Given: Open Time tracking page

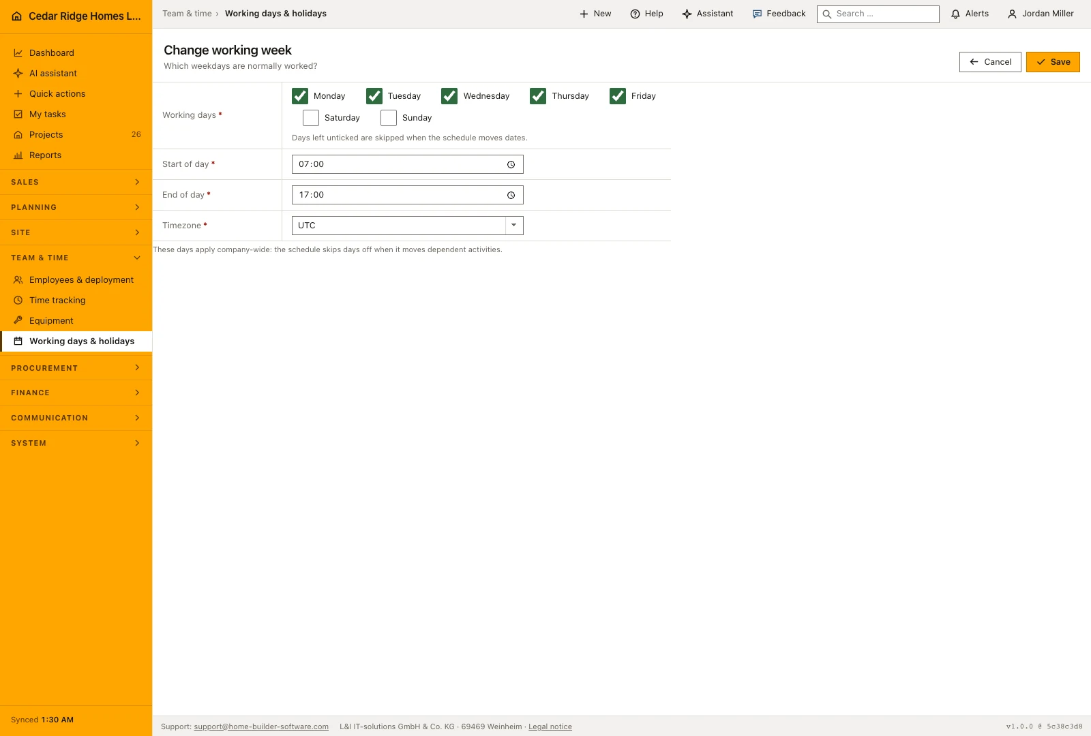Looking at the screenshot, I should coord(76,301).
